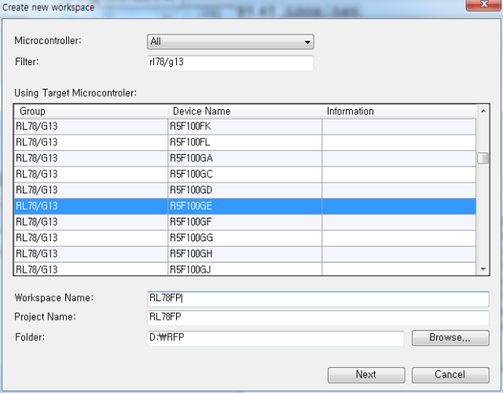Click the Information column header
Viewport: 503px width, 393px height.
click(x=398, y=112)
